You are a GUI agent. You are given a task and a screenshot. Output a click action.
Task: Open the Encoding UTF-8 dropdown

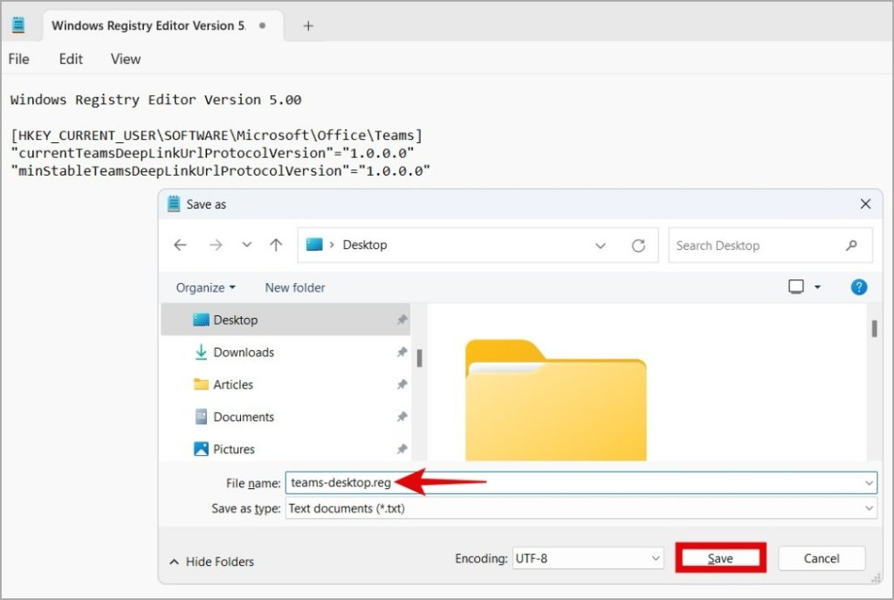pos(588,558)
